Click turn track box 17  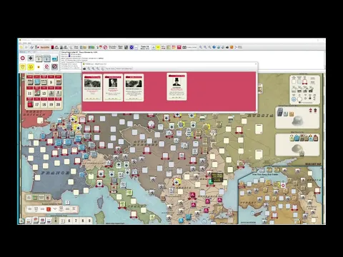[x=37, y=104]
